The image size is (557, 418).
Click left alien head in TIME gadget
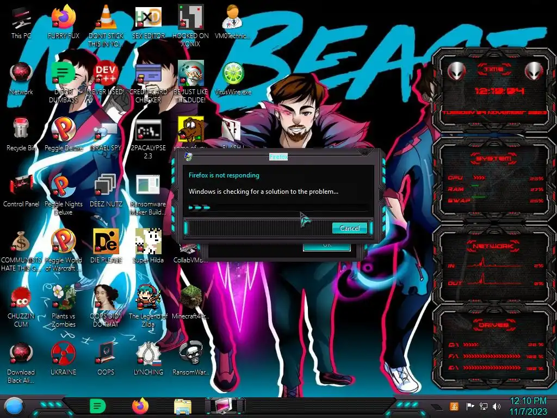tap(456, 71)
